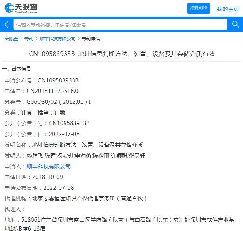Click the 代理人 label

pyautogui.click(x=15, y=209)
